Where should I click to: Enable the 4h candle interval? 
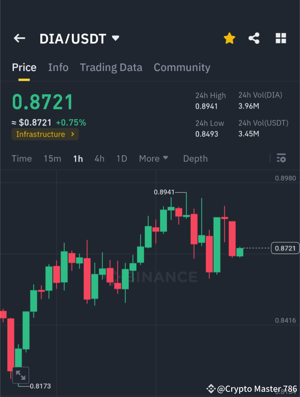pos(99,158)
